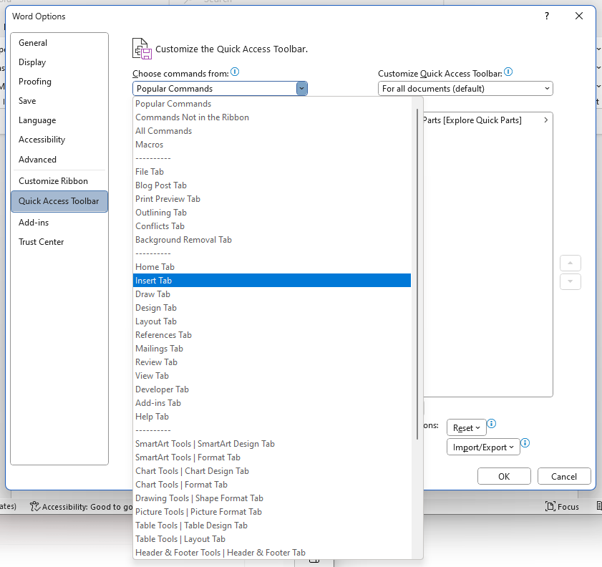Select Macros option

click(272, 145)
